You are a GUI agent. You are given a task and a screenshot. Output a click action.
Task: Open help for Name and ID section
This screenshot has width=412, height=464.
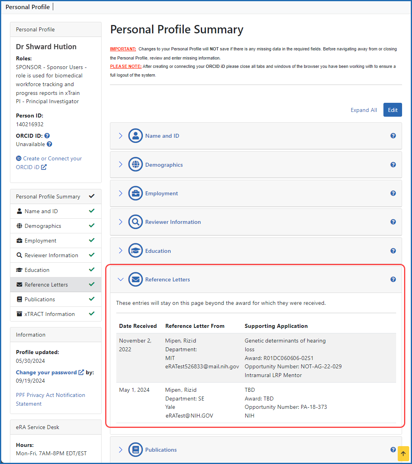pos(393,135)
